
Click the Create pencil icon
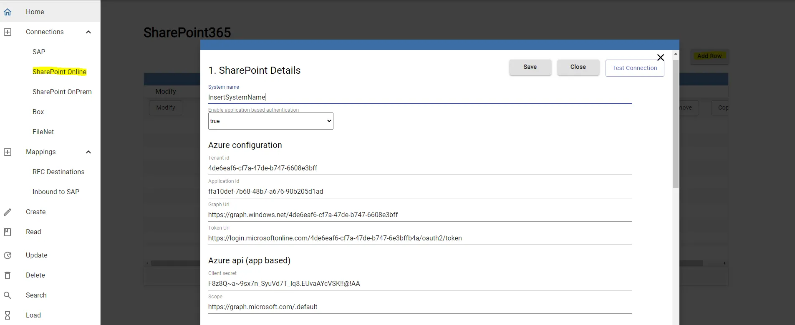click(8, 212)
